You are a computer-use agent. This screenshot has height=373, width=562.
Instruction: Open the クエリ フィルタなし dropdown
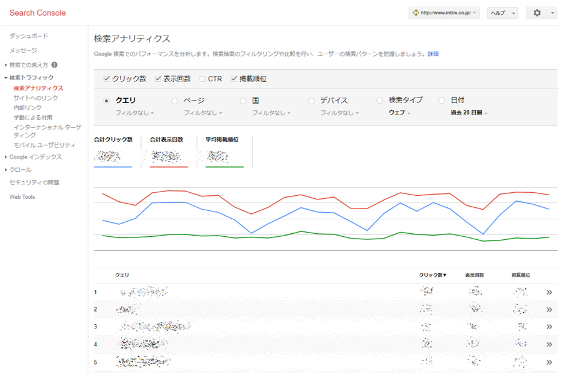click(134, 113)
